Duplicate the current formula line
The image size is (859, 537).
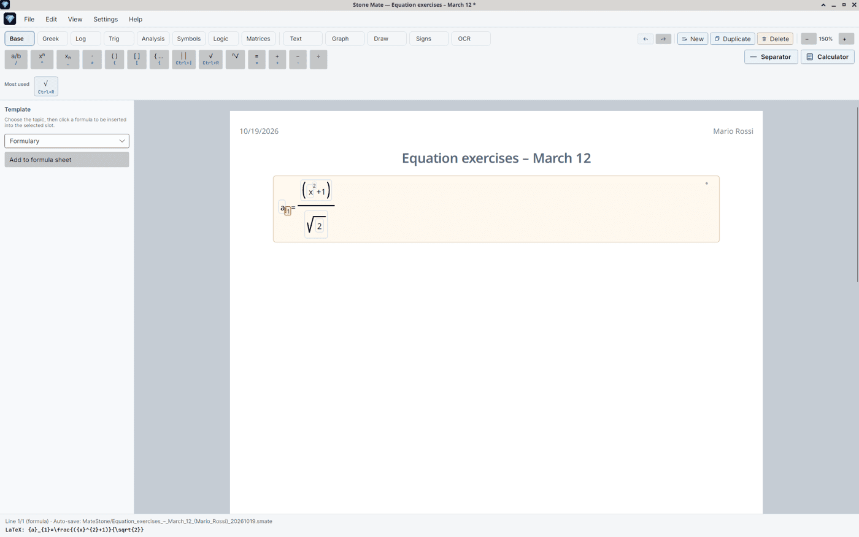click(733, 39)
